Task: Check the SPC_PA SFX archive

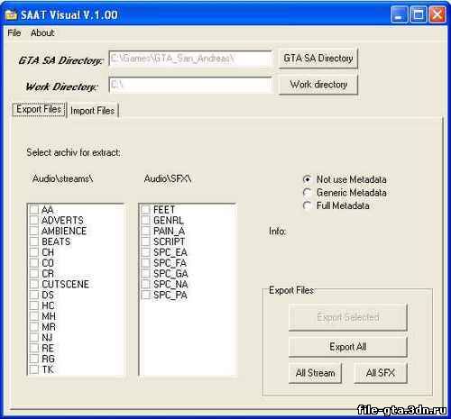Action: [146, 295]
